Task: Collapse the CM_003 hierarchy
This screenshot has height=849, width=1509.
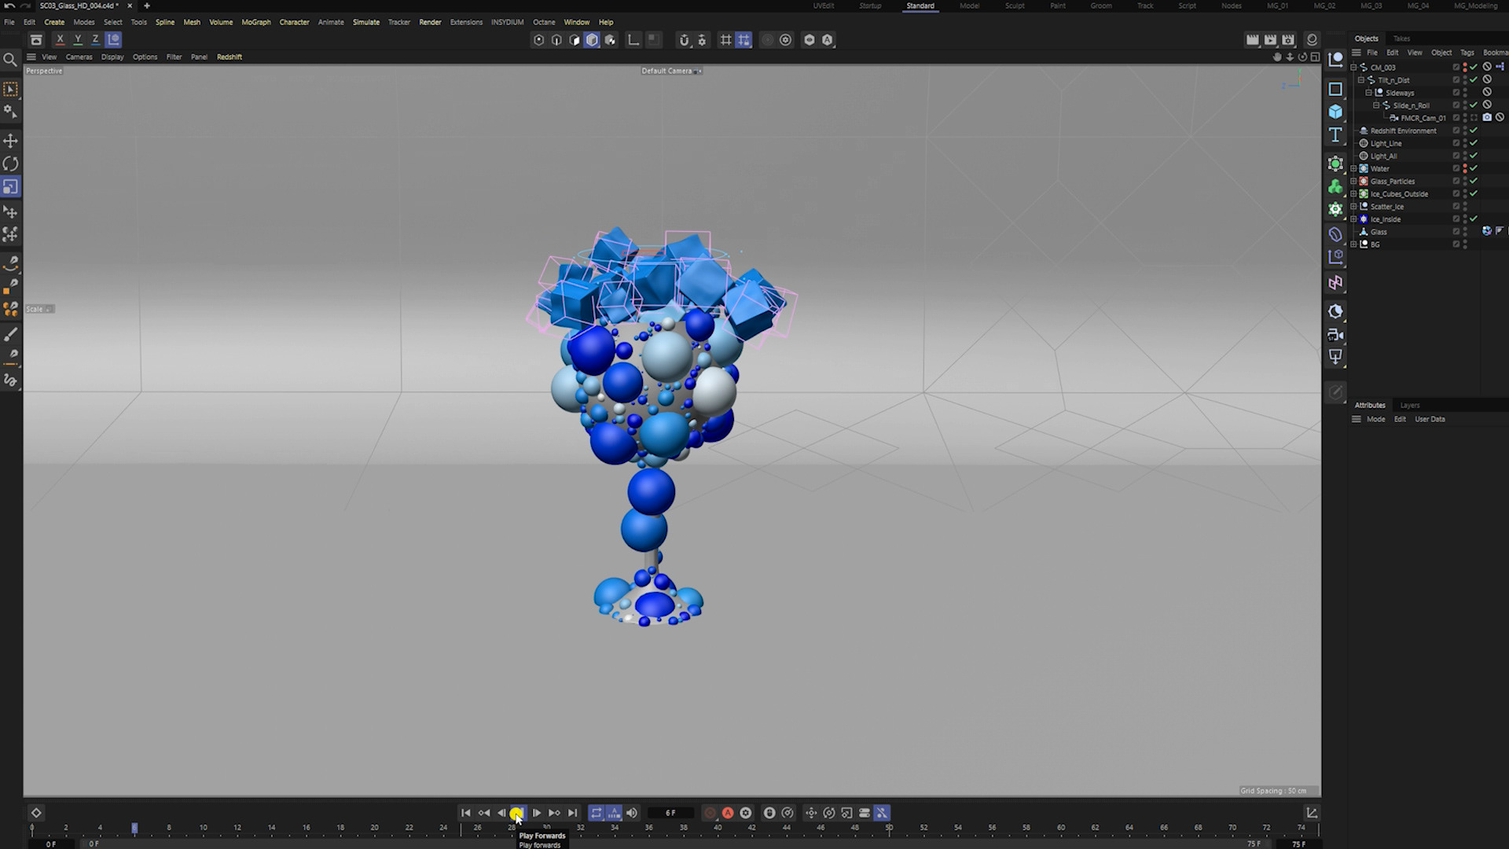Action: 1353,68
